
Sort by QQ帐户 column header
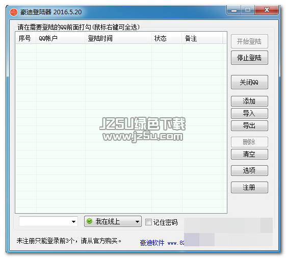tap(60, 38)
